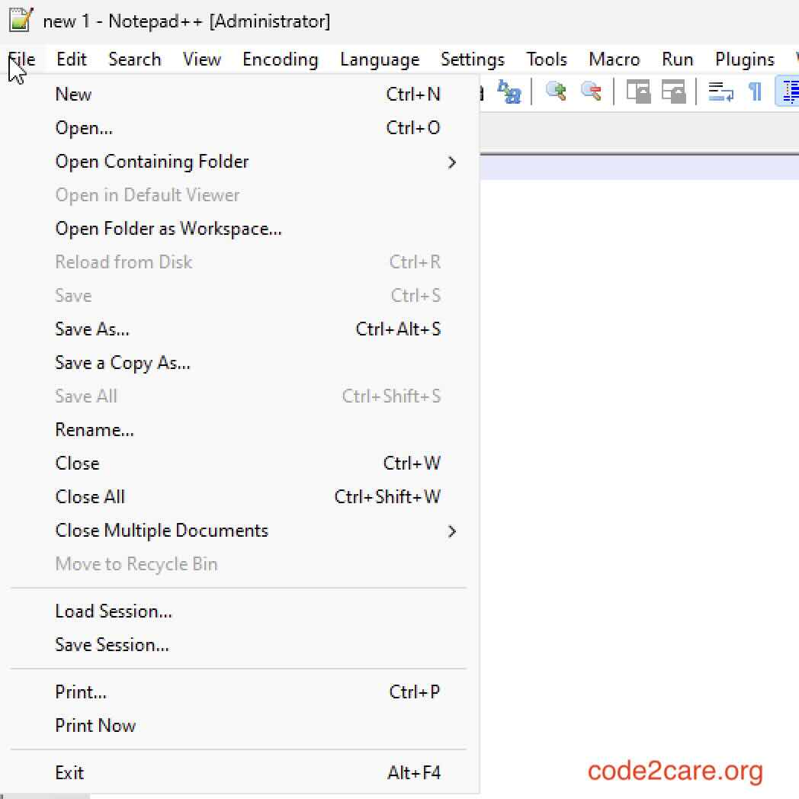Toggle the highlighted indent guide button off

(x=789, y=91)
